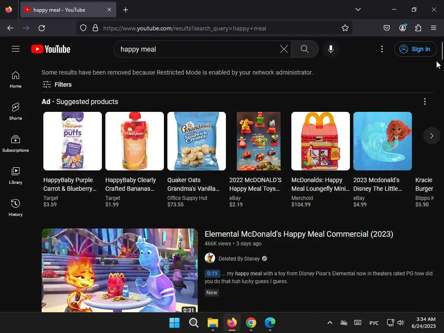Open YouTube settings three-dot menu
The width and height of the screenshot is (444, 333).
click(382, 49)
